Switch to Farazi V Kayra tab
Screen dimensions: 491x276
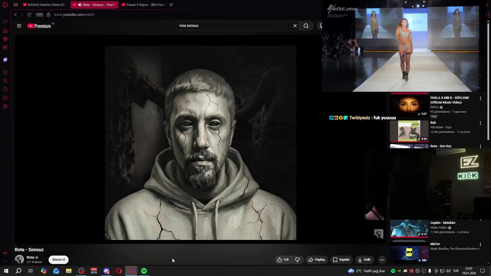143,5
